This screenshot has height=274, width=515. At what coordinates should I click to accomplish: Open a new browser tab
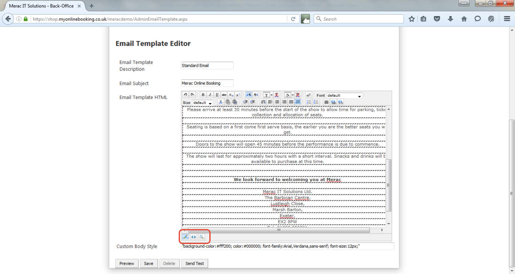point(92,6)
